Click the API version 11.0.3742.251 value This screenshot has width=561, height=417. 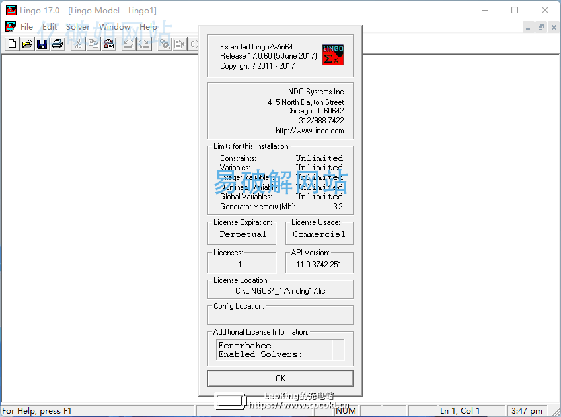click(318, 265)
